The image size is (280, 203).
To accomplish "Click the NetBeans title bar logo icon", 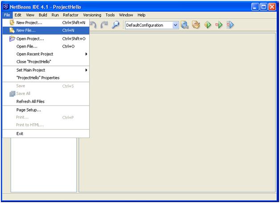I will click(x=6, y=7).
